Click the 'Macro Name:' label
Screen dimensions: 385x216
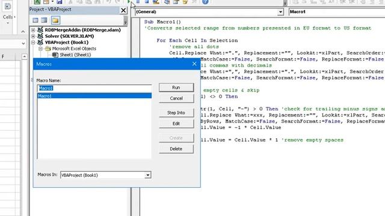click(49, 80)
